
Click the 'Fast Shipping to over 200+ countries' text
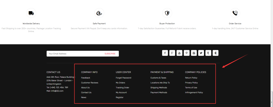[31, 30]
